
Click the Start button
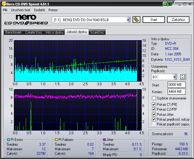[x=154, y=20]
